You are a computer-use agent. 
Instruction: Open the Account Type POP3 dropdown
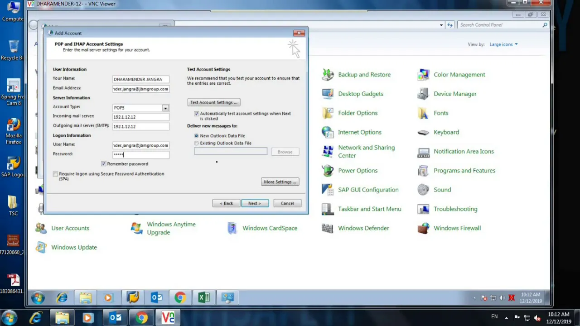[165, 108]
